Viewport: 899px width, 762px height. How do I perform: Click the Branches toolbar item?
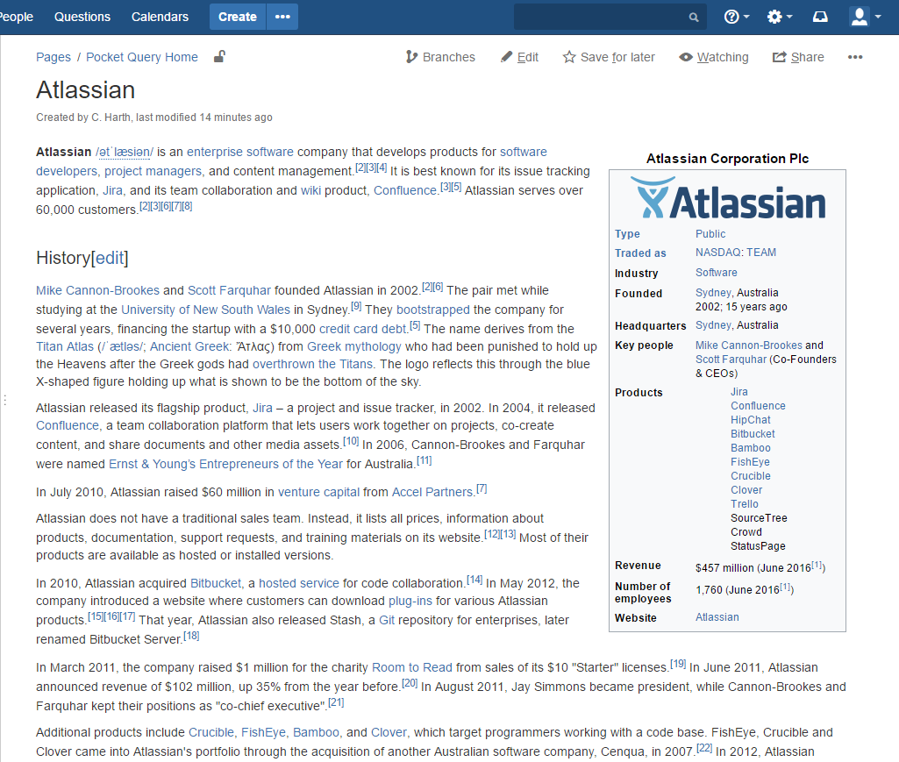point(440,57)
